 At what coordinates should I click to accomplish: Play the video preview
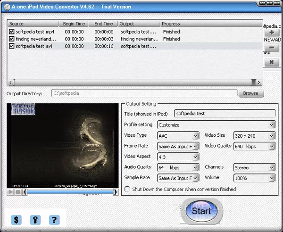point(10,192)
